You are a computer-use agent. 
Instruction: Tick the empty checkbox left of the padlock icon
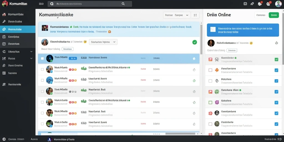click(x=210, y=81)
